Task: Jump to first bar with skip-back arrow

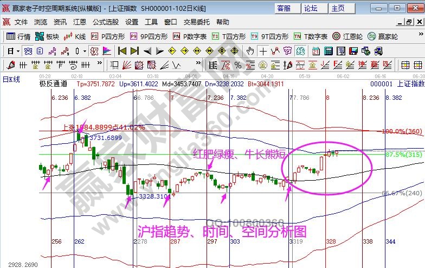Action: click(121, 51)
